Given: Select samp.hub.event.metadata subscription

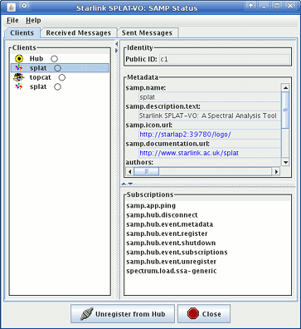Looking at the screenshot, I should [170, 224].
